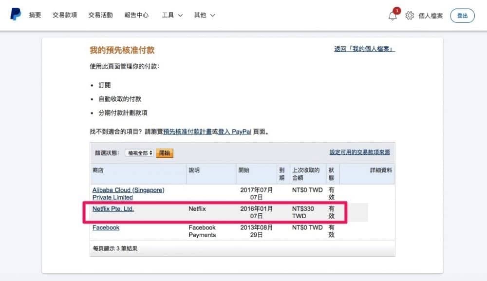Open the Netflix Pte. Ltd. merchant link
Image resolution: width=487 pixels, height=281 pixels.
(x=113, y=208)
